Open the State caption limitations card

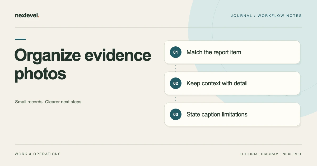[232, 114]
